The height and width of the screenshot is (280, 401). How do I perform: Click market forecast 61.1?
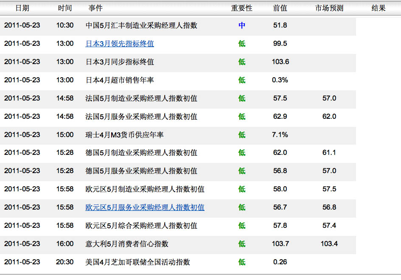(329, 153)
